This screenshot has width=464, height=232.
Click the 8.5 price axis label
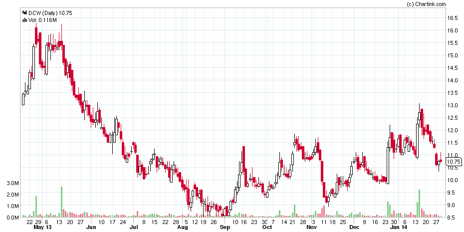pos(452,218)
